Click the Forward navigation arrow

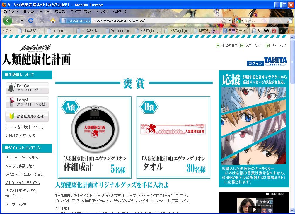click(x=17, y=21)
